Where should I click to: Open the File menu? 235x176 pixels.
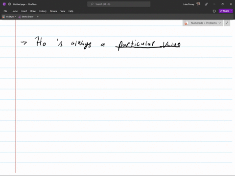tap(5, 11)
